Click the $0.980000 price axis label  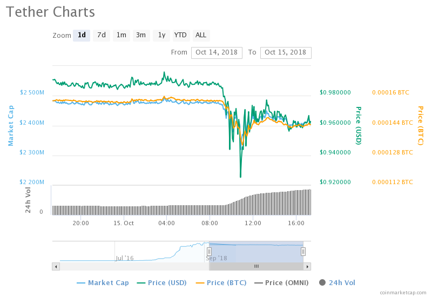[x=335, y=92]
